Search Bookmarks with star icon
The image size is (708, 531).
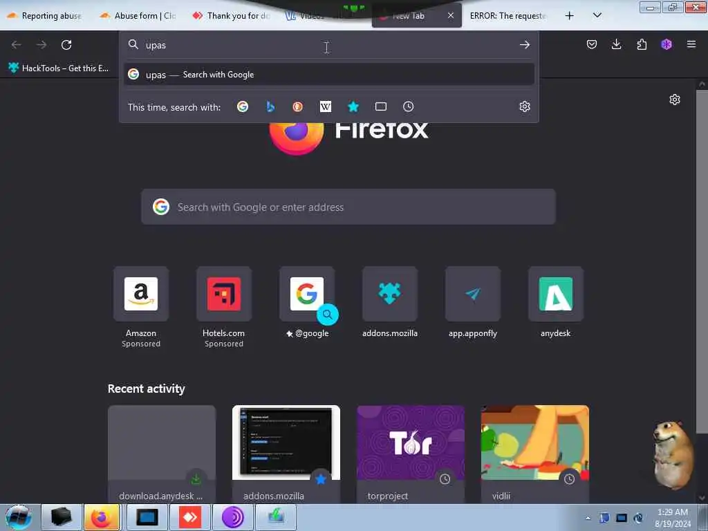[353, 106]
